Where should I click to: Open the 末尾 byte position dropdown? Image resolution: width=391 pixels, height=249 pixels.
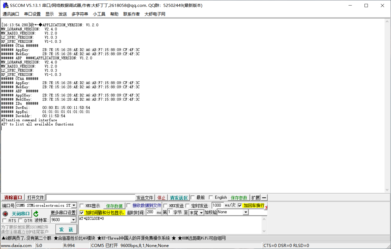click(x=201, y=213)
